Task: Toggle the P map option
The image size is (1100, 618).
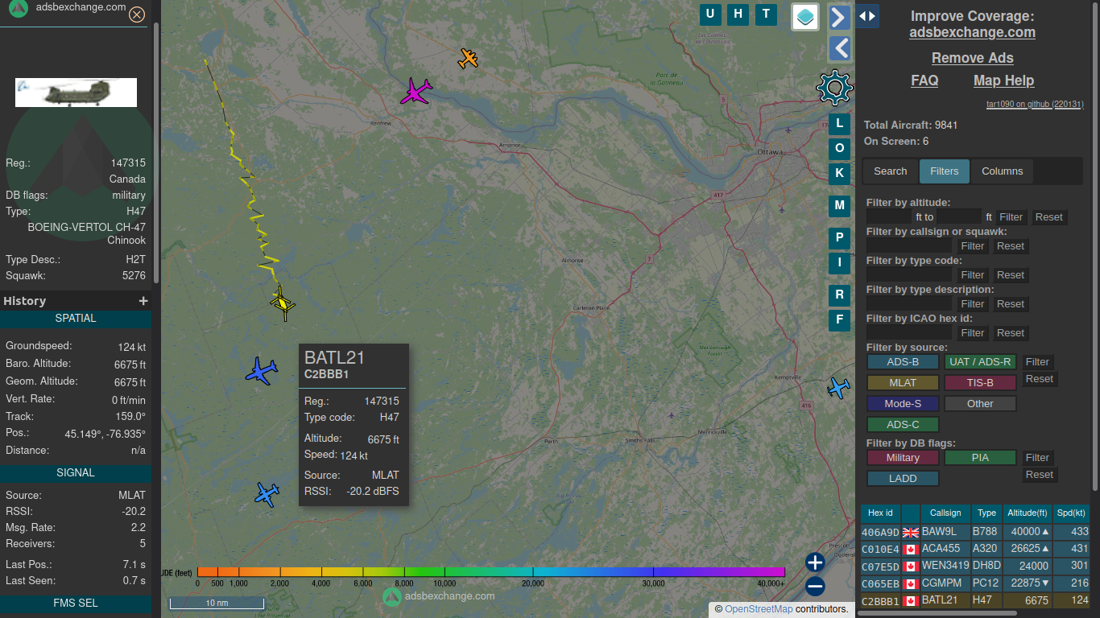Action: click(x=840, y=238)
